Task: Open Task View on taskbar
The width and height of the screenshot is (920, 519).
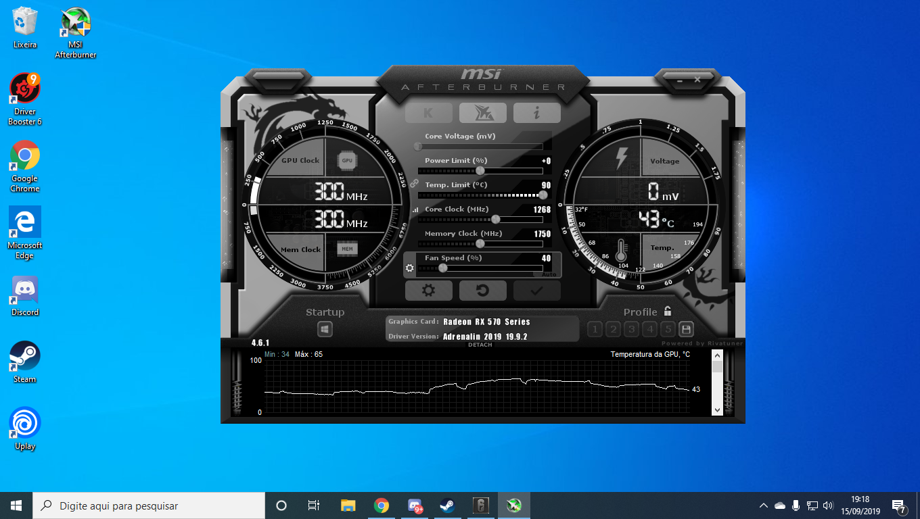Action: [314, 505]
